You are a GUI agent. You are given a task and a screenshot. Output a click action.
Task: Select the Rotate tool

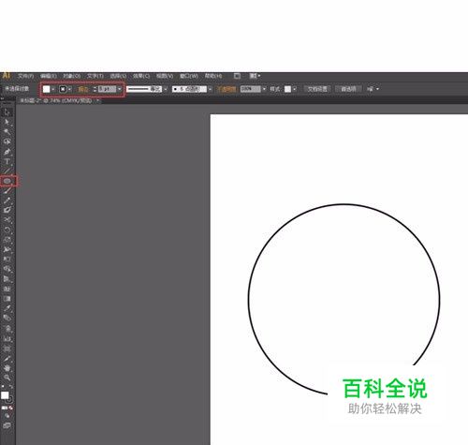[x=7, y=230]
